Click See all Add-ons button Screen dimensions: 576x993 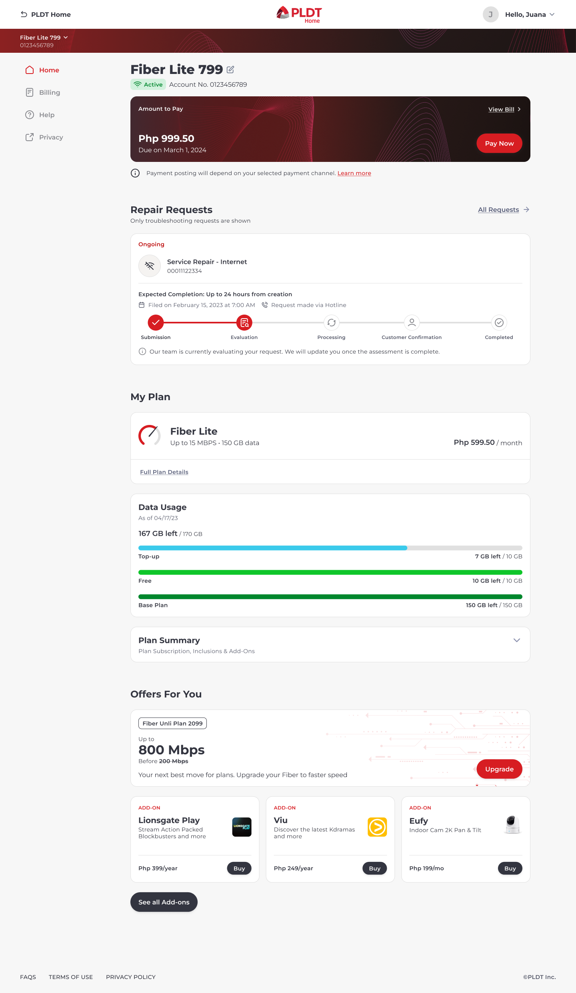coord(164,902)
